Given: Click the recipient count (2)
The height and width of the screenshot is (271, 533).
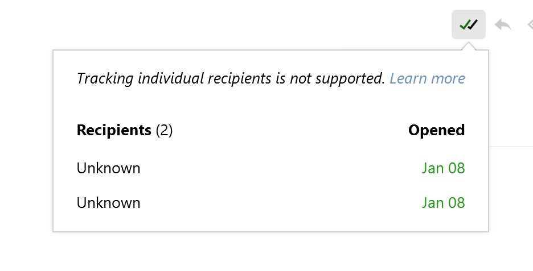Looking at the screenshot, I should click(x=164, y=130).
